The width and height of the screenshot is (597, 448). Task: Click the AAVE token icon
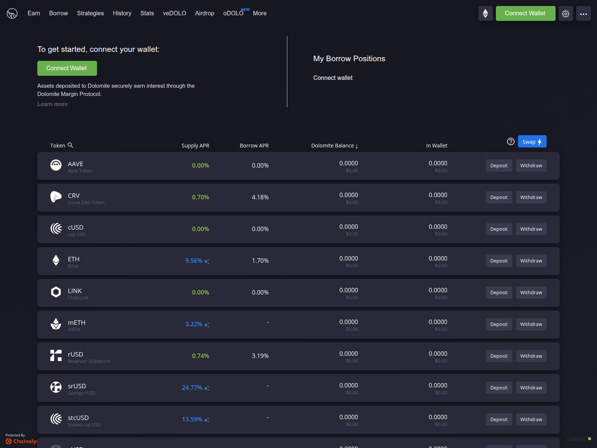(x=56, y=165)
